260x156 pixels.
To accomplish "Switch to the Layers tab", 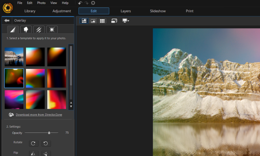I will click(x=126, y=11).
